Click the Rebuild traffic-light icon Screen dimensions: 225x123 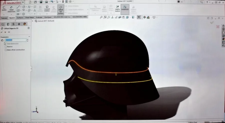[63, 2]
